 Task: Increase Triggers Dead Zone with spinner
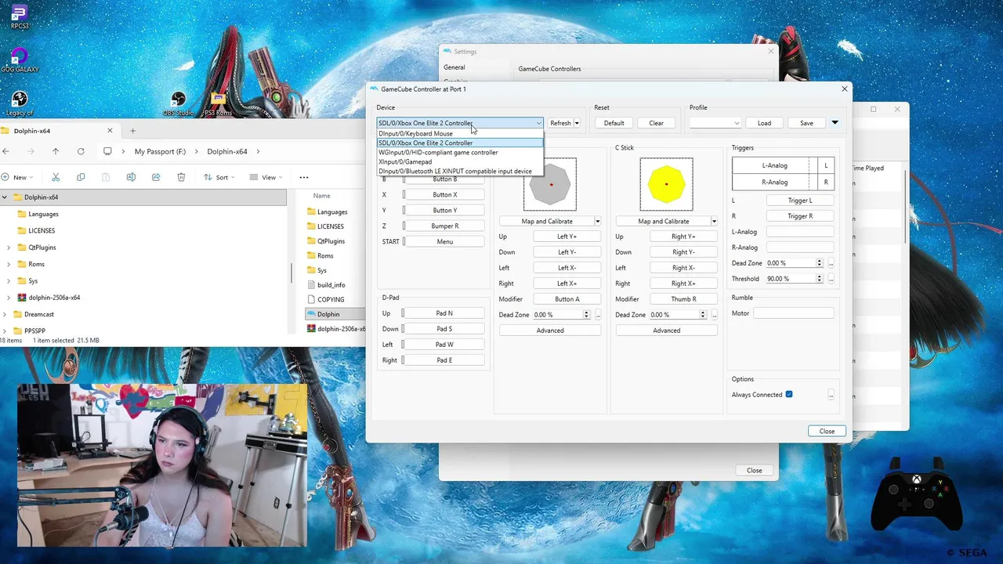click(820, 261)
